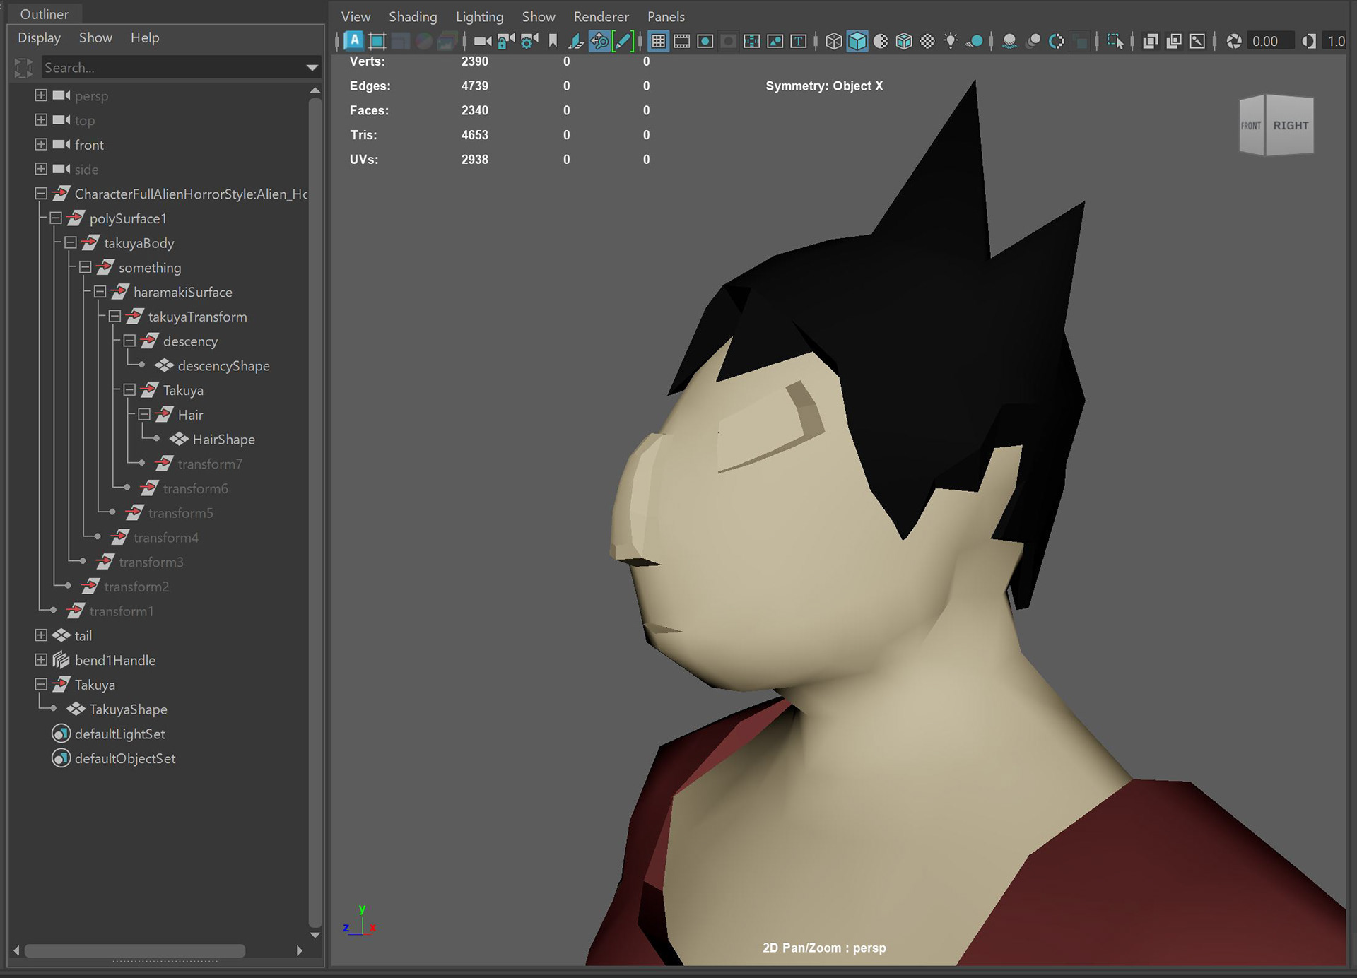Collapse the takuyaBody node
The image size is (1357, 978).
point(71,243)
